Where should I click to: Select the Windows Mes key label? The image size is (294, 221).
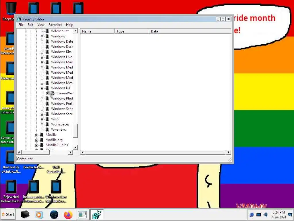[62, 83]
